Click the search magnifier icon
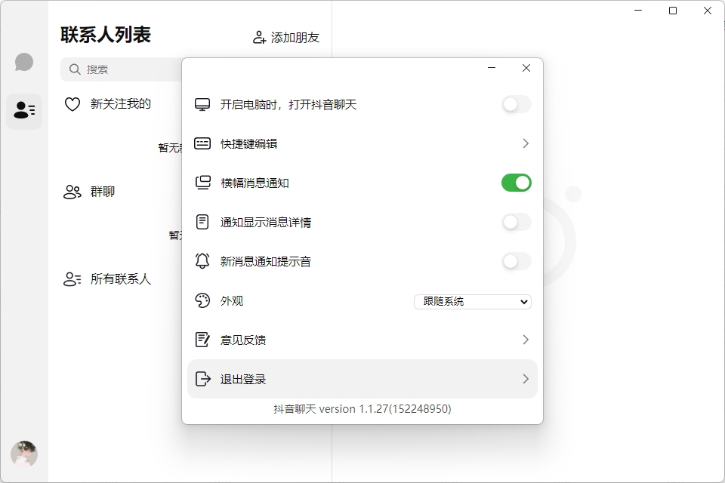Viewport: 725px width, 483px height. pos(75,69)
